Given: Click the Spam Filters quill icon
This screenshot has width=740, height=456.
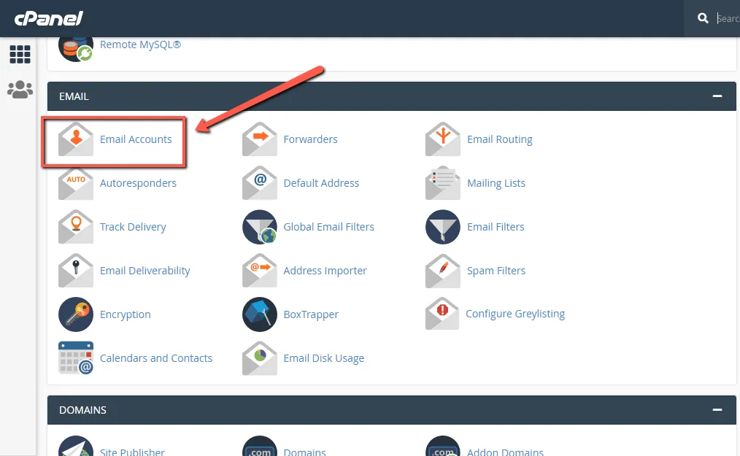Looking at the screenshot, I should [443, 271].
